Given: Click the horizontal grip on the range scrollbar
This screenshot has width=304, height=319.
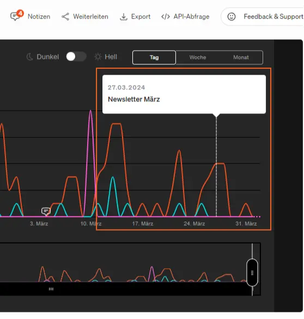Looking at the screenshot, I should (51, 289).
